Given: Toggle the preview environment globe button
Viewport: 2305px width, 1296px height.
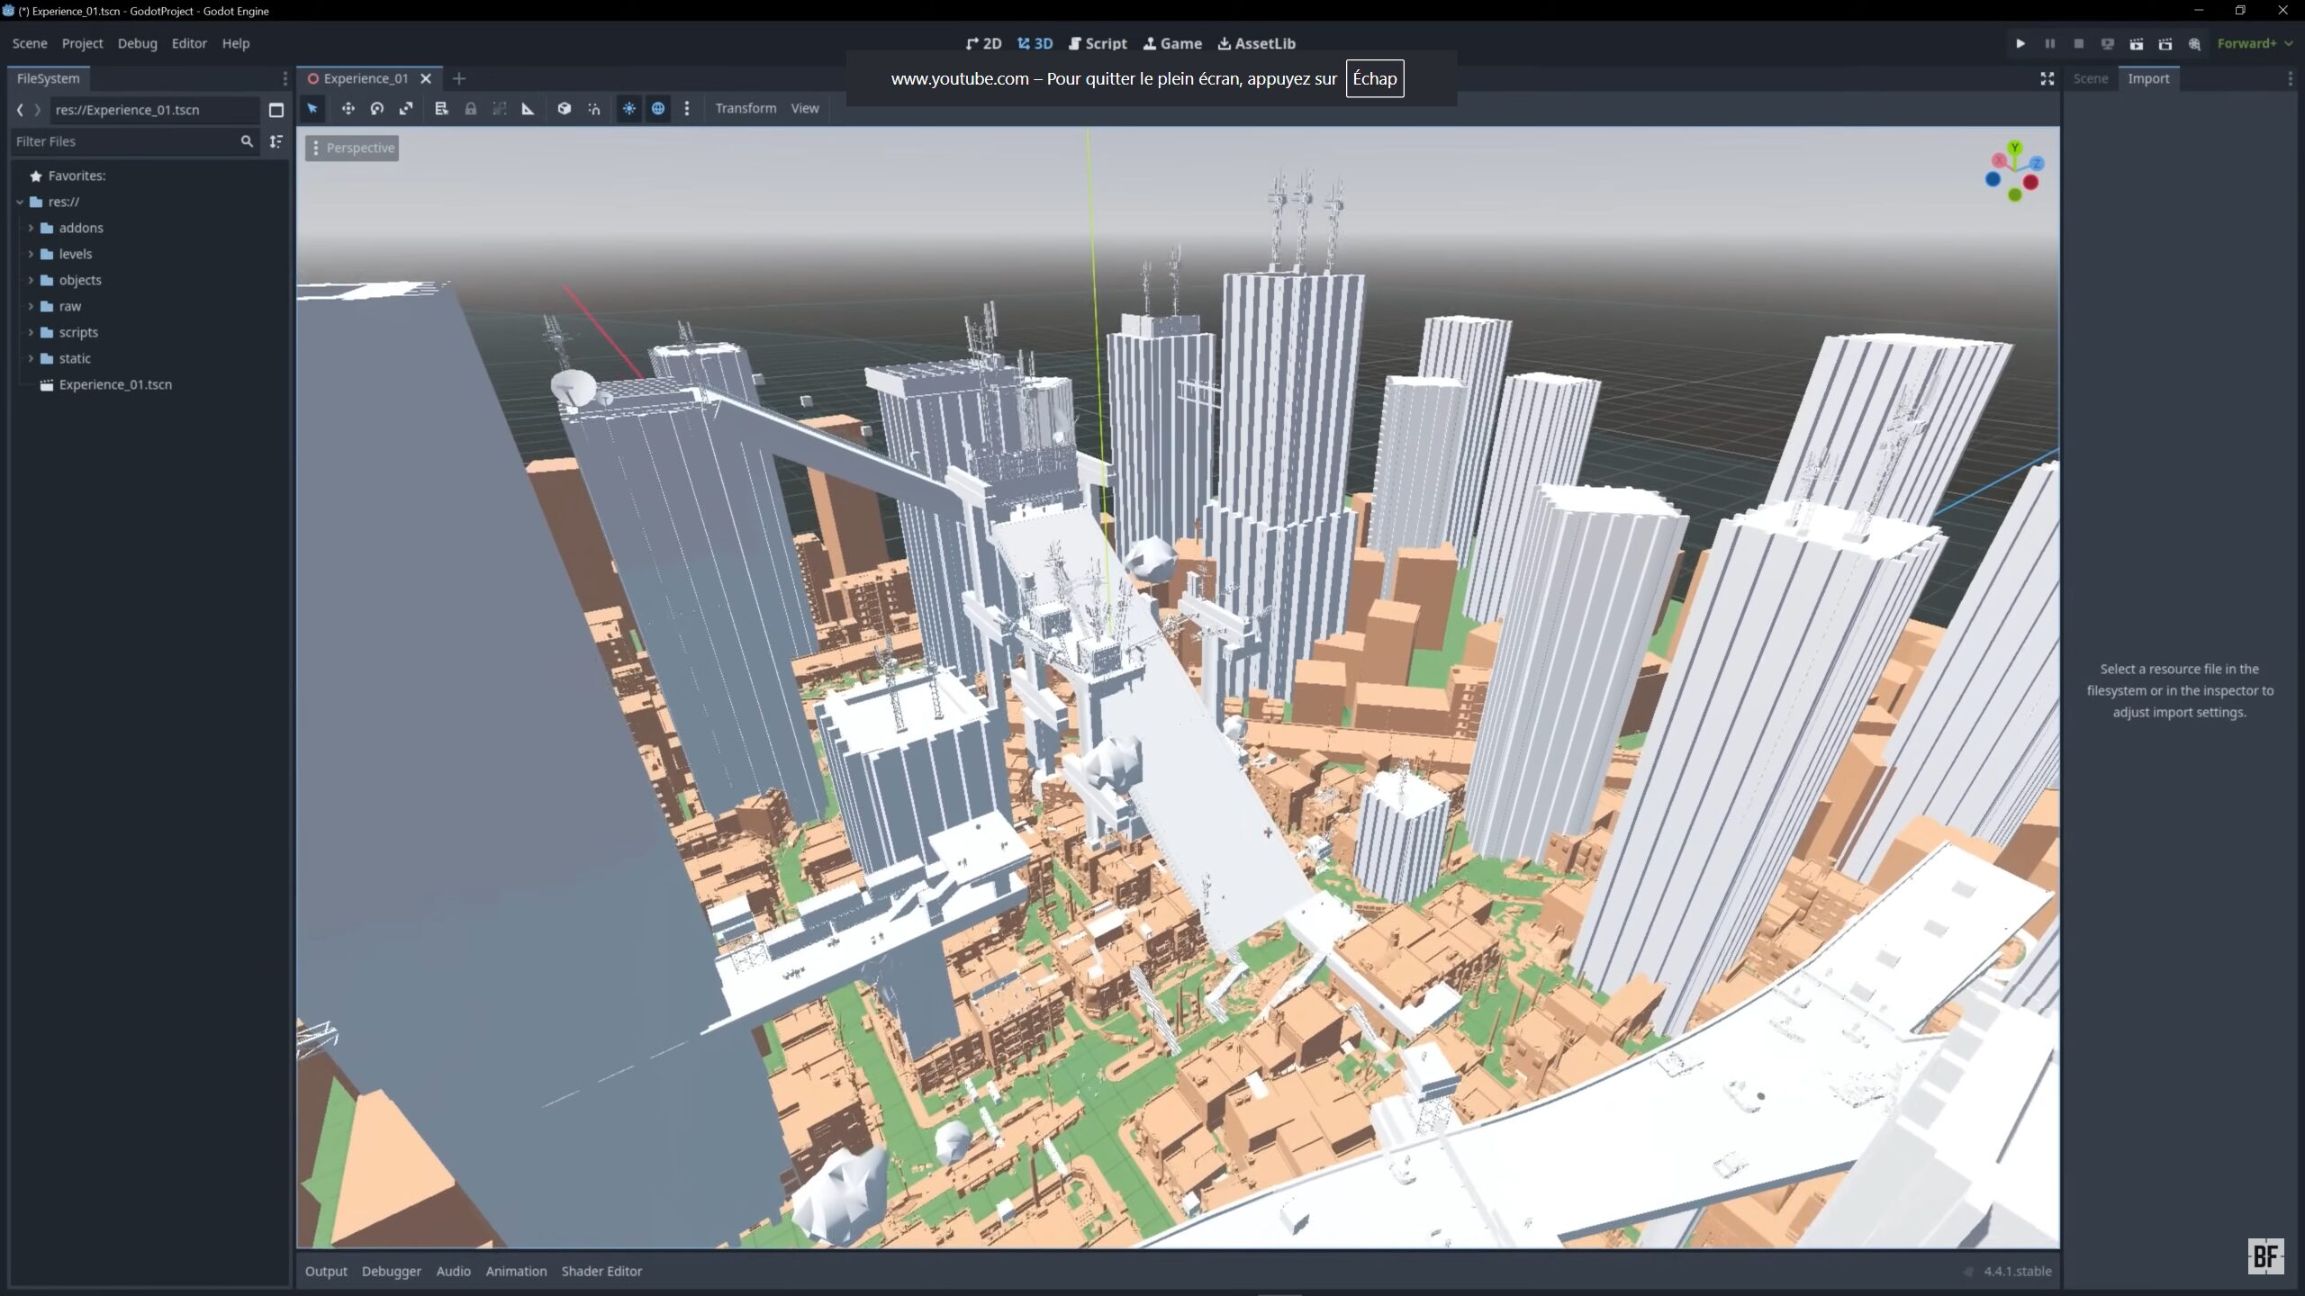Looking at the screenshot, I should (658, 108).
